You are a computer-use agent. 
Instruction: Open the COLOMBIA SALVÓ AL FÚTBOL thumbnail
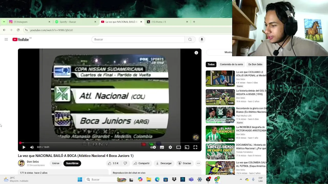point(220,168)
